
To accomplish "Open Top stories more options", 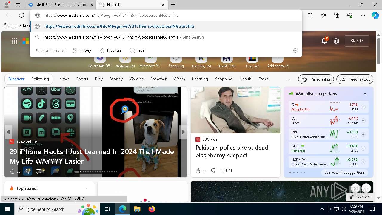I will pos(85,188).
